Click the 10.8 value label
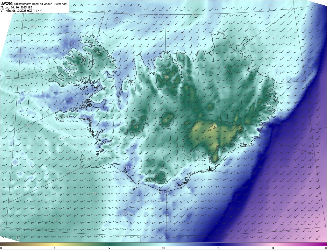 pos(270,5)
